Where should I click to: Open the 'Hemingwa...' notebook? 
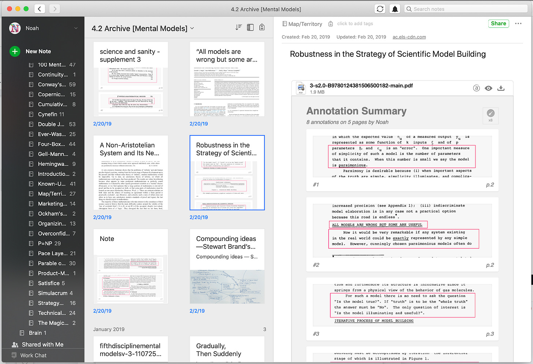tap(52, 164)
